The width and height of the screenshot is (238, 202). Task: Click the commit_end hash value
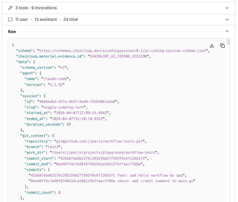tap(98, 164)
